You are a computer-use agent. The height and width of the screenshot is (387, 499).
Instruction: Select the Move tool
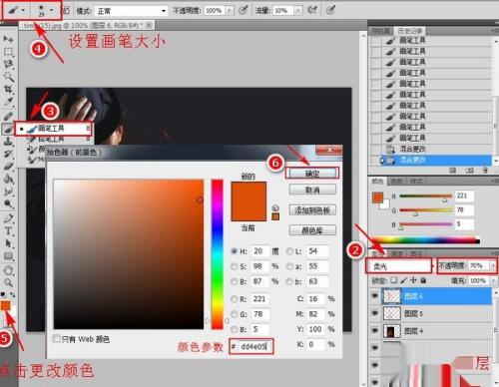[8, 39]
